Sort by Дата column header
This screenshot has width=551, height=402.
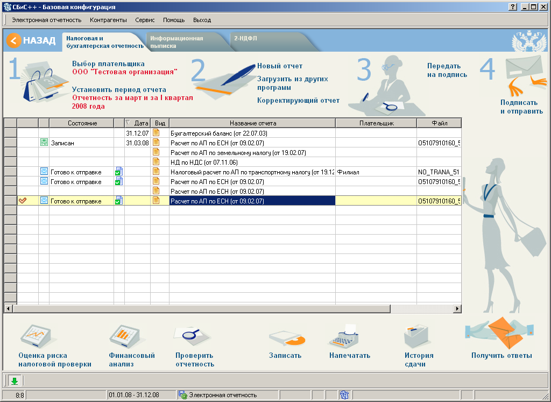pyautogui.click(x=137, y=123)
